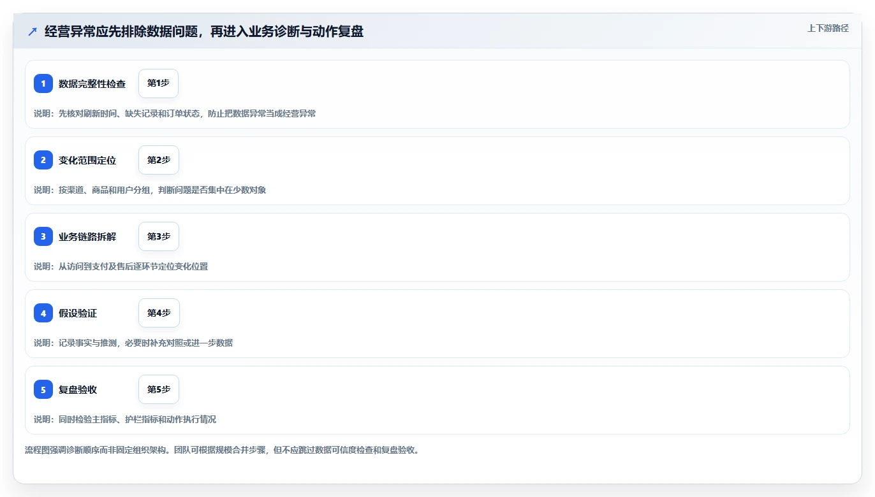875x497 pixels.
Task: Click the description about 按渠道、商品和用户分组
Action: [x=150, y=190]
